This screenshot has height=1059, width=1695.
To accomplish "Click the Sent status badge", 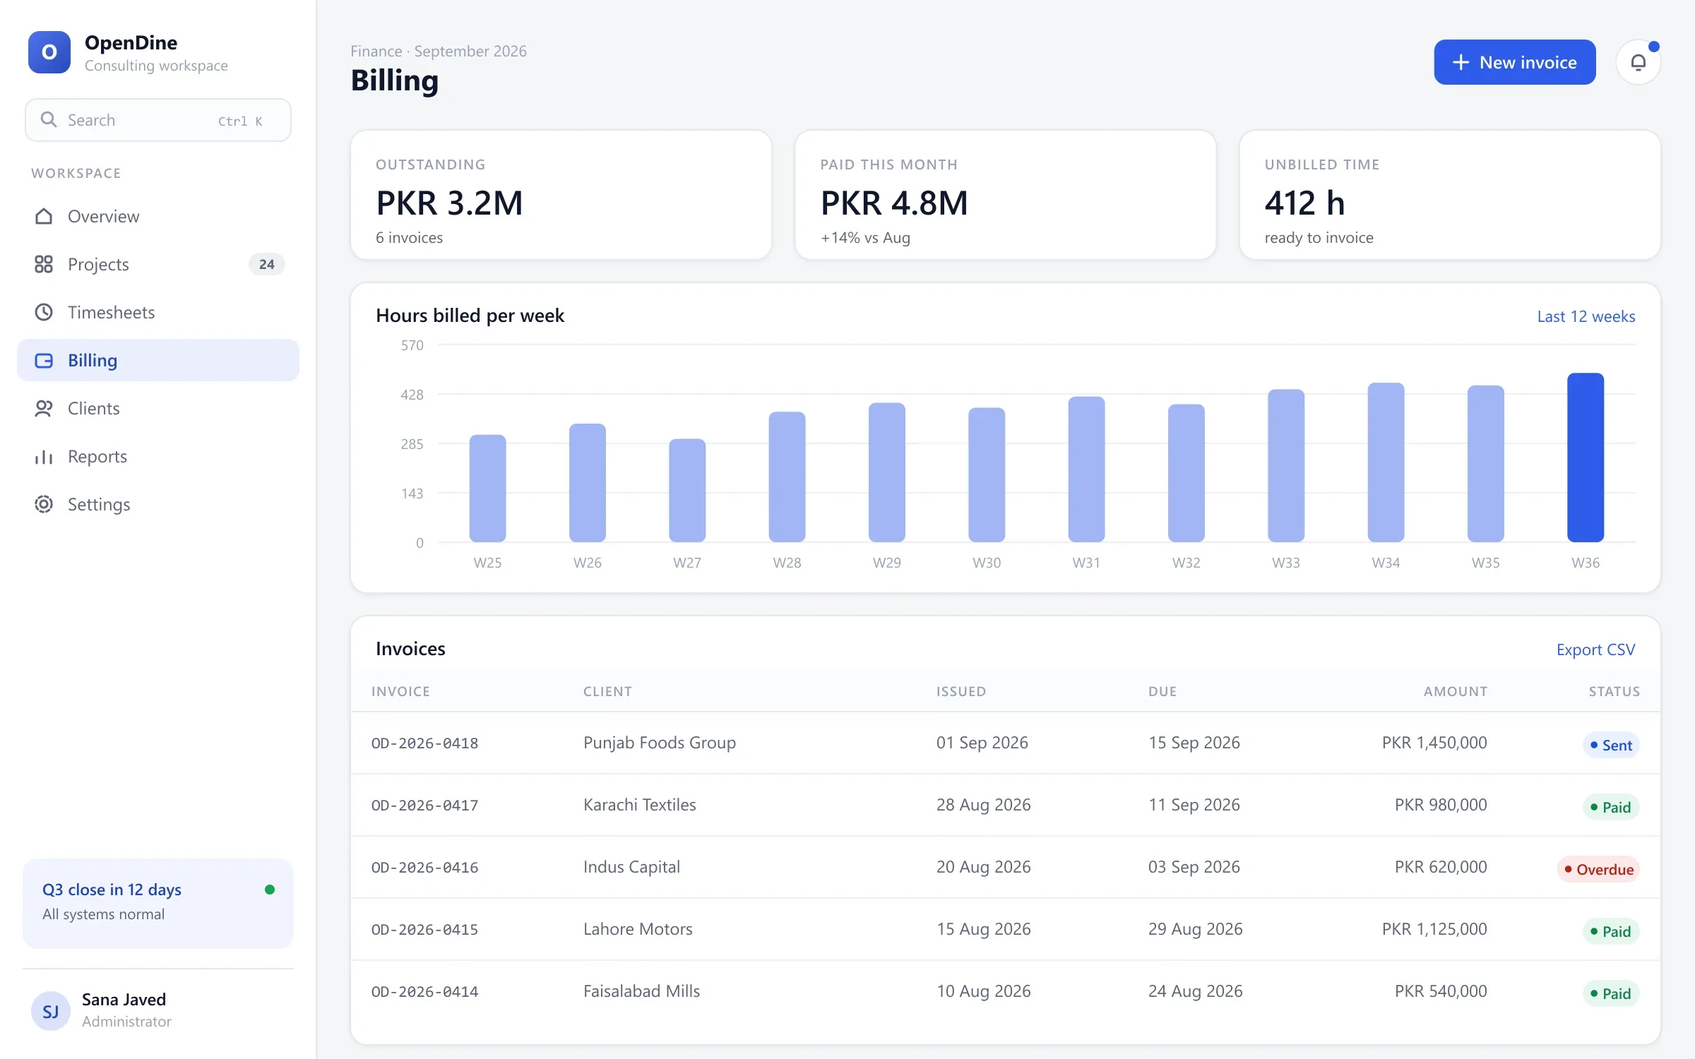I will coord(1611,745).
